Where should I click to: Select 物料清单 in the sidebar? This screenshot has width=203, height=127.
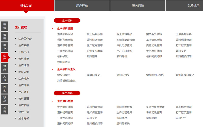24,59
